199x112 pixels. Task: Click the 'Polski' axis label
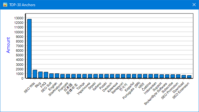(x=103, y=86)
